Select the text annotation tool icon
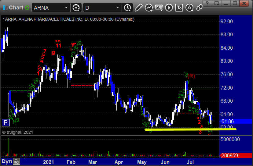Viewport: 253px width, 166px height. point(179,8)
